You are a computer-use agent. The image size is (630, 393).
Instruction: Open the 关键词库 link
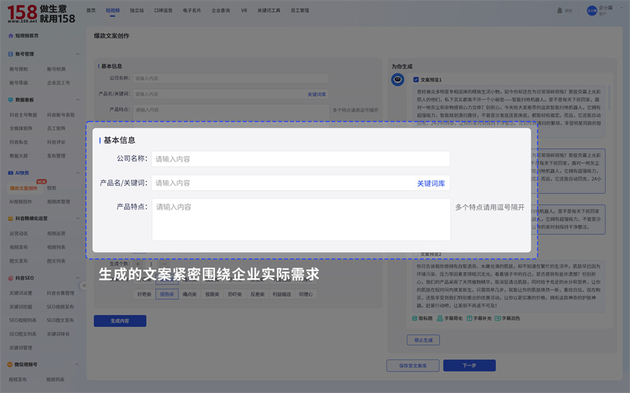pos(430,183)
